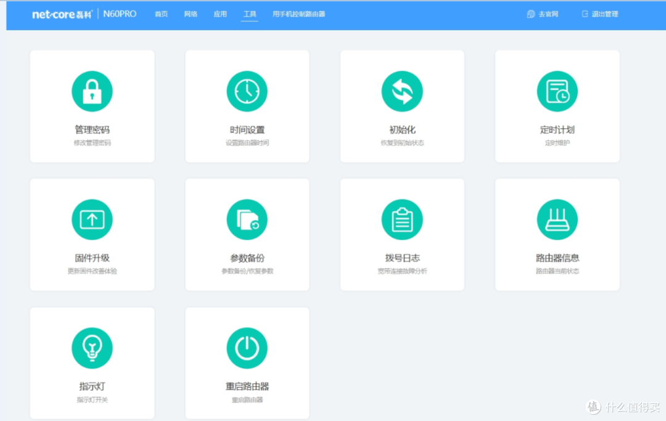Click the 恢复到初始状态 description text

pos(402,142)
